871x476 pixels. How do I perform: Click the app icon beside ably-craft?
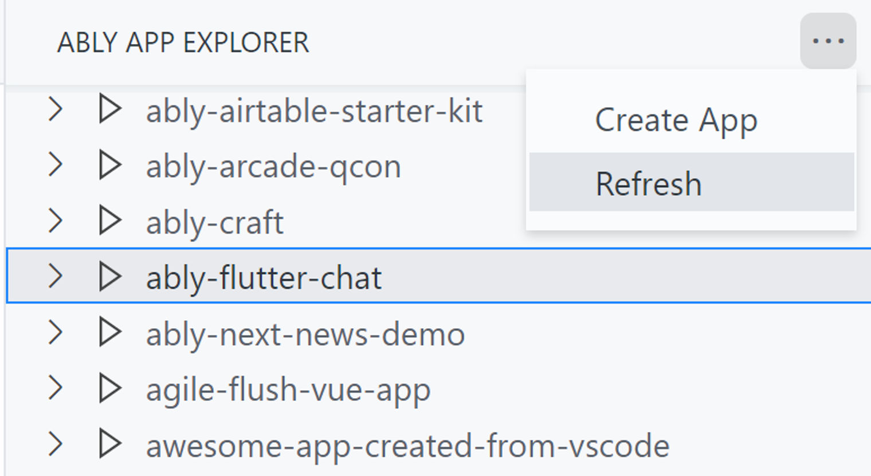coord(111,221)
